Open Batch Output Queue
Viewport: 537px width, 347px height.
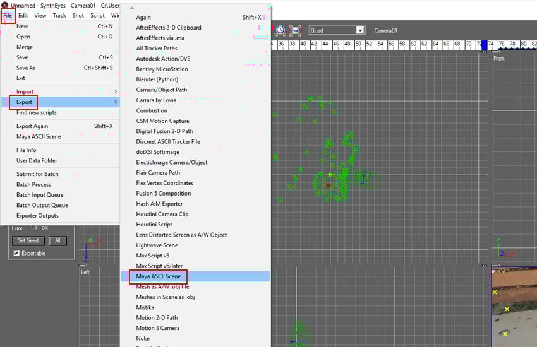(61, 205)
